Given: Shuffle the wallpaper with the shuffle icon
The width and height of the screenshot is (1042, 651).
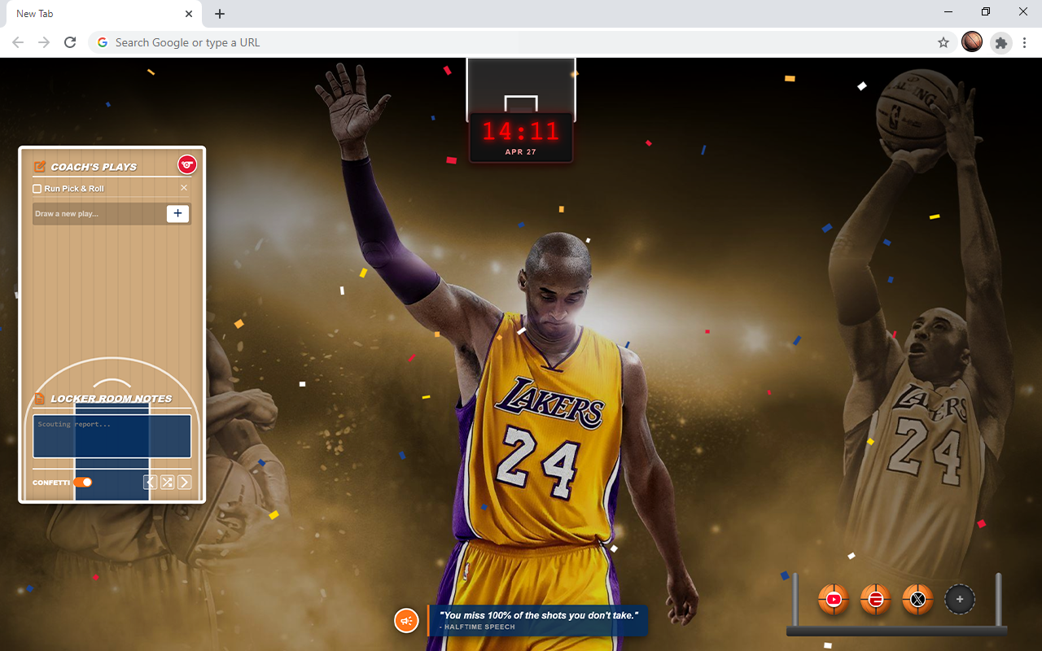Looking at the screenshot, I should coord(167,483).
